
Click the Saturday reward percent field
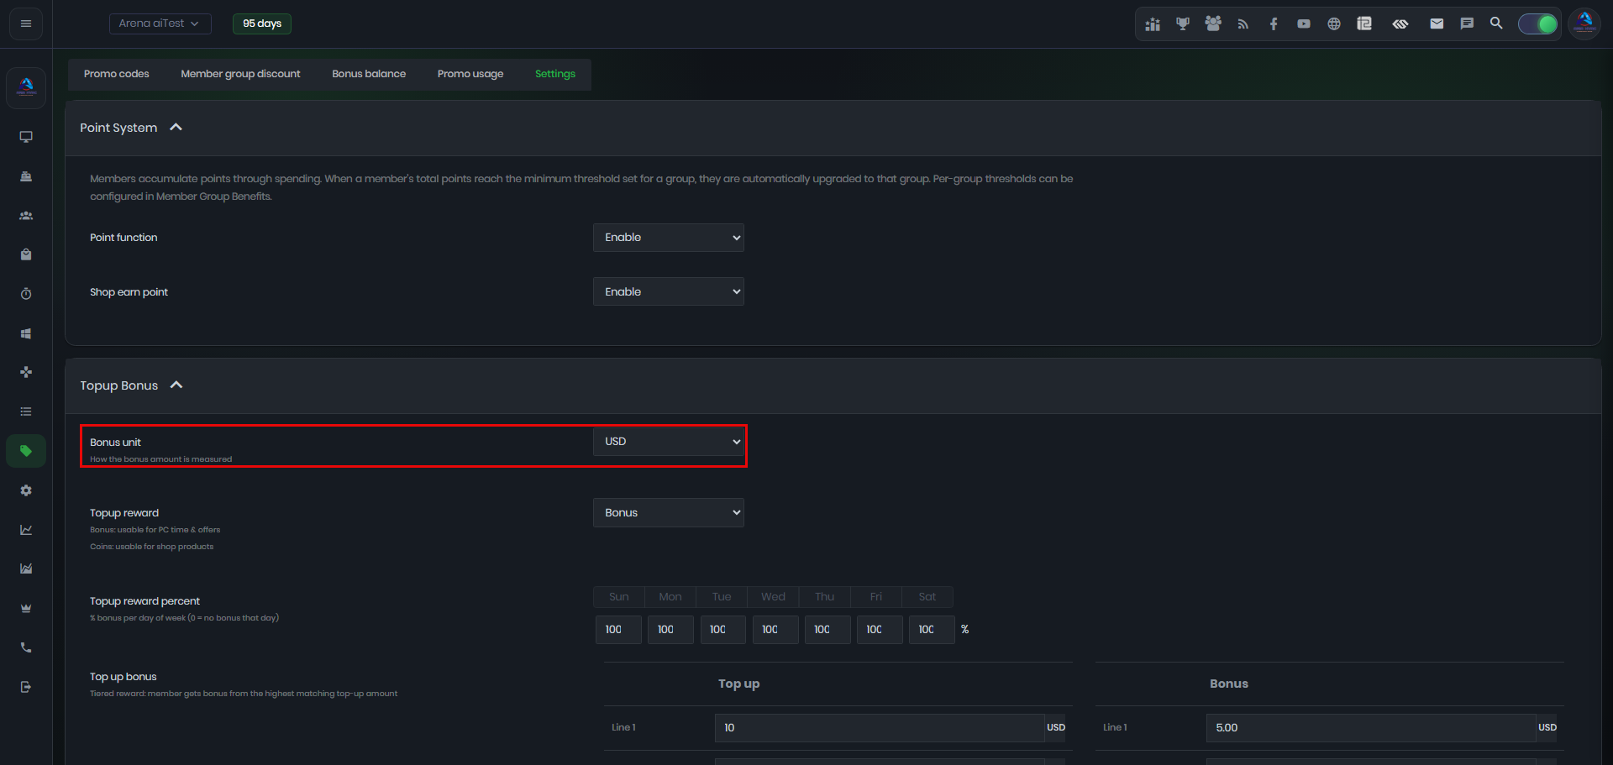pos(931,630)
